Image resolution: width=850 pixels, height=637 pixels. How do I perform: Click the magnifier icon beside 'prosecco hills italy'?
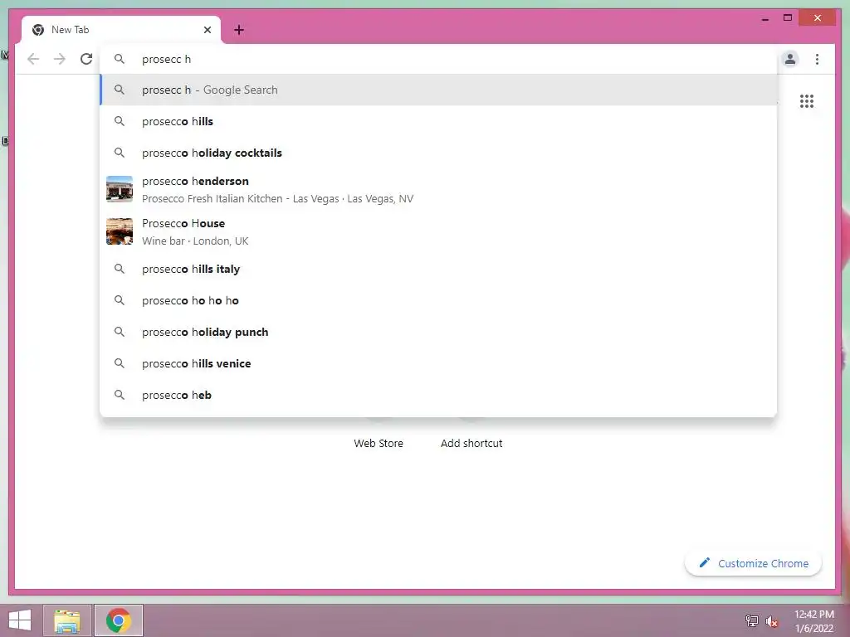(x=120, y=269)
